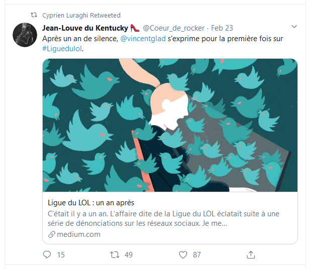The width and height of the screenshot is (310, 269).
Task: Click the Feb 23 timestamp
Action: coord(222,28)
